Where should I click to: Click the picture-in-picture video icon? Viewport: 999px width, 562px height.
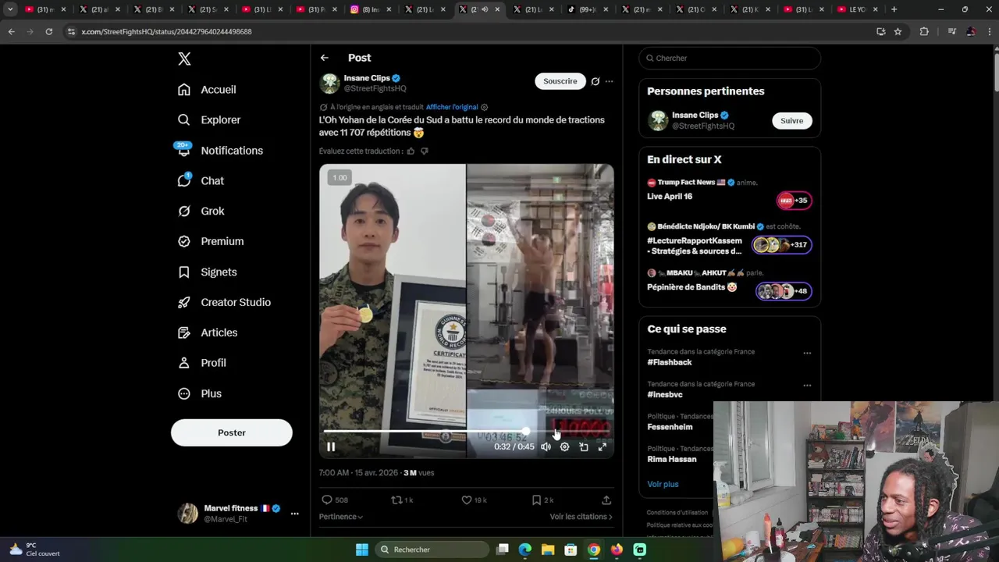pos(584,447)
